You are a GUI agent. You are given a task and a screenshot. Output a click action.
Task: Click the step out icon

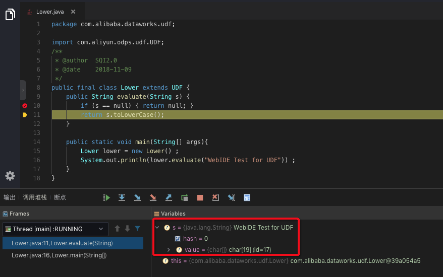(169, 198)
